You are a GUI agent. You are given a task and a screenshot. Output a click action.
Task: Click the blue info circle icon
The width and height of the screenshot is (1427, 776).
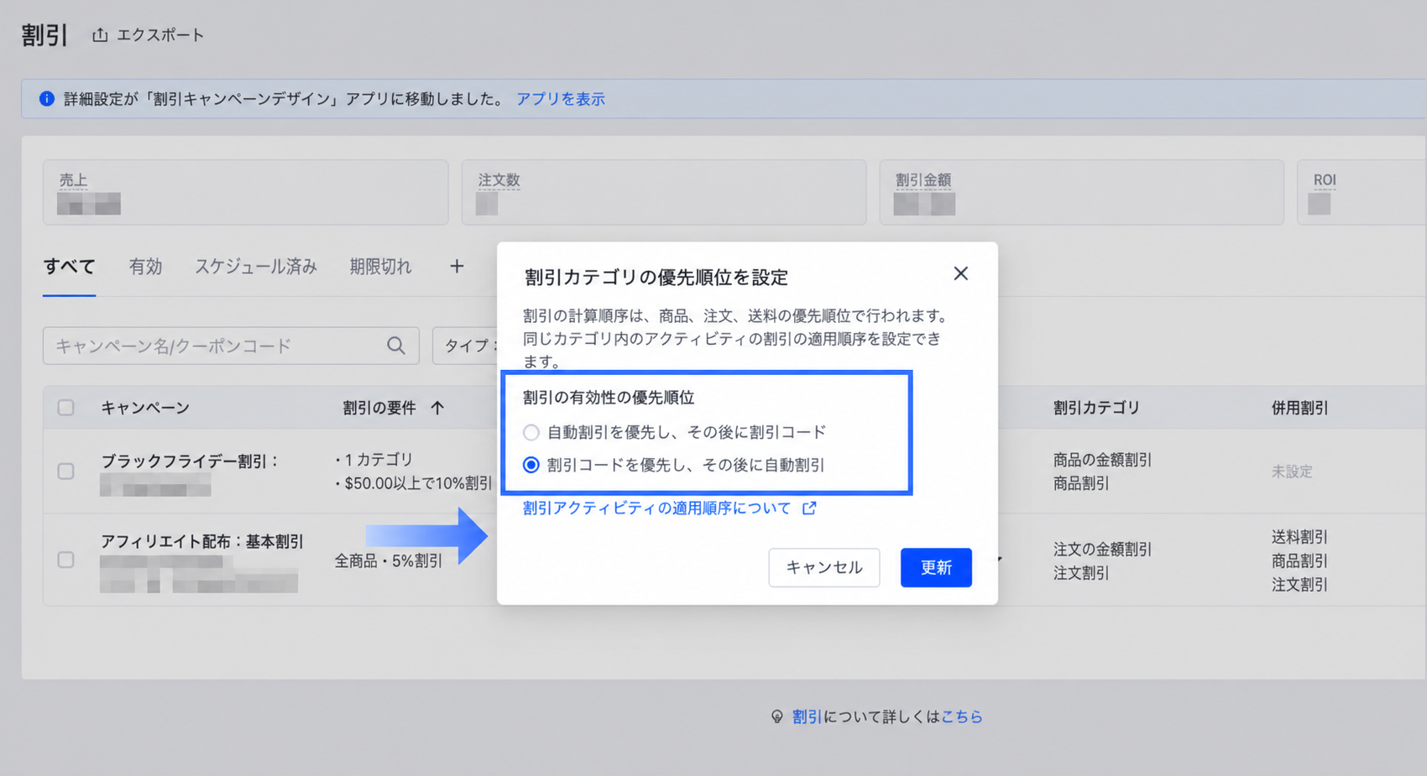[x=47, y=99]
